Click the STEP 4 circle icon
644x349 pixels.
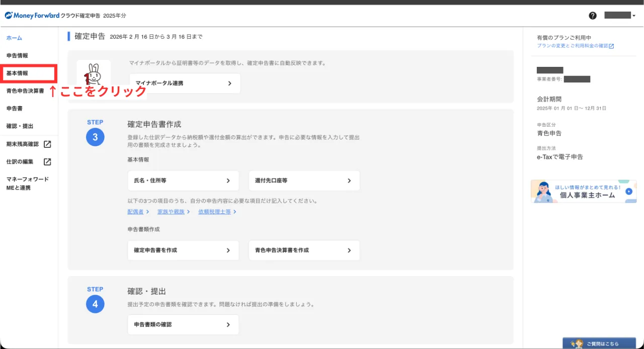tap(95, 304)
